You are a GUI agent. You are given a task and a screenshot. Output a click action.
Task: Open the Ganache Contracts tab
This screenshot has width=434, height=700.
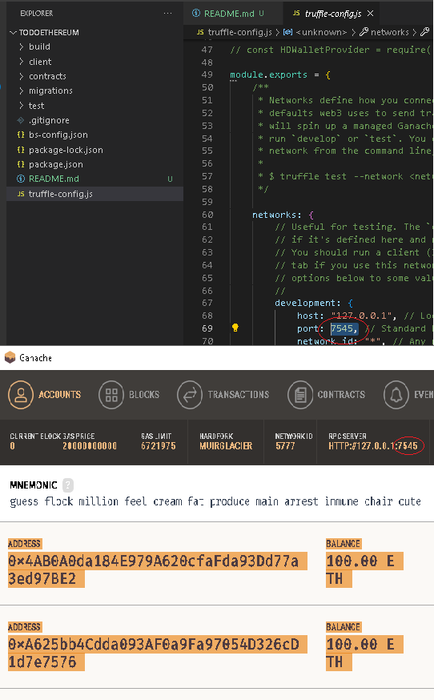pos(327,395)
